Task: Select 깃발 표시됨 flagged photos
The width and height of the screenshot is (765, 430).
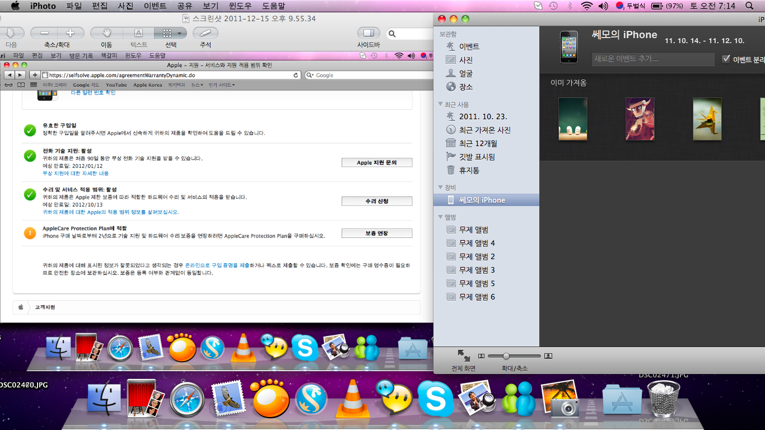Action: pyautogui.click(x=477, y=157)
